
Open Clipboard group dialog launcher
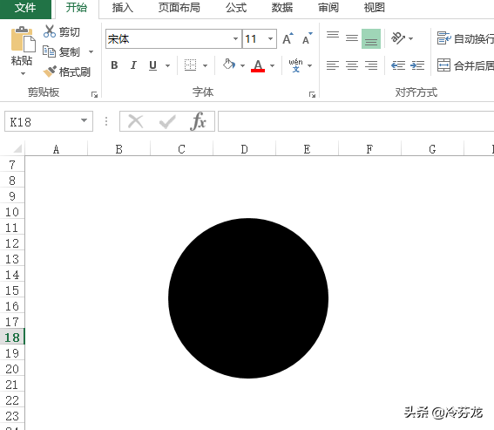click(94, 94)
